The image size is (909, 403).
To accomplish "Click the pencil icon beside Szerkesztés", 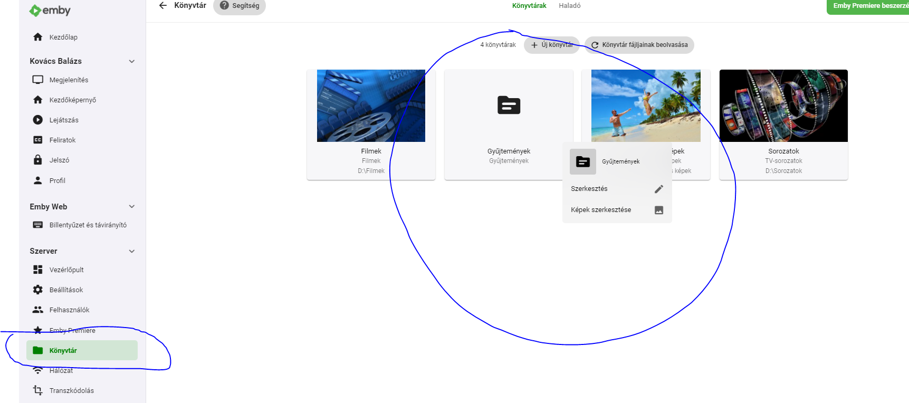I will click(659, 189).
